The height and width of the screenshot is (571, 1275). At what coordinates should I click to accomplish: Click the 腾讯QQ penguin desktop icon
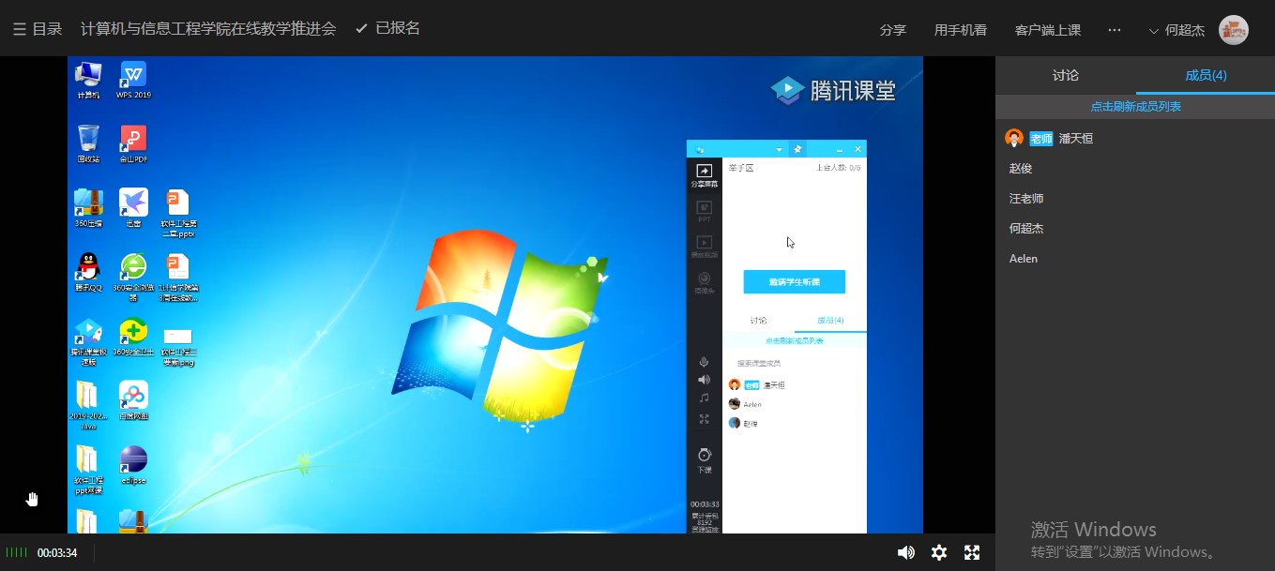point(88,273)
